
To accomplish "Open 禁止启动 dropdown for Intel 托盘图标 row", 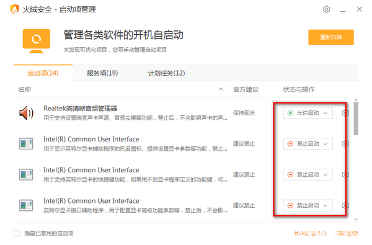I will tap(308, 144).
